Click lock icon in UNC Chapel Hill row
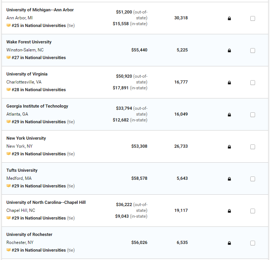The width and height of the screenshot is (270, 260). pos(229,211)
